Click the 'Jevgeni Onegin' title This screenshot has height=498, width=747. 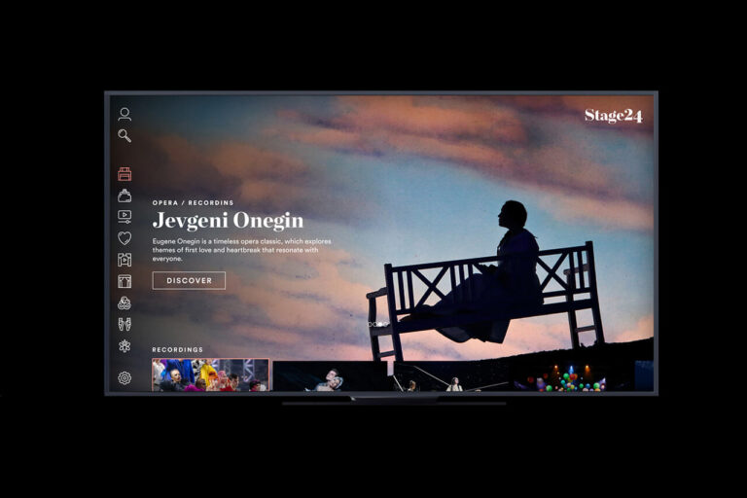pos(228,221)
